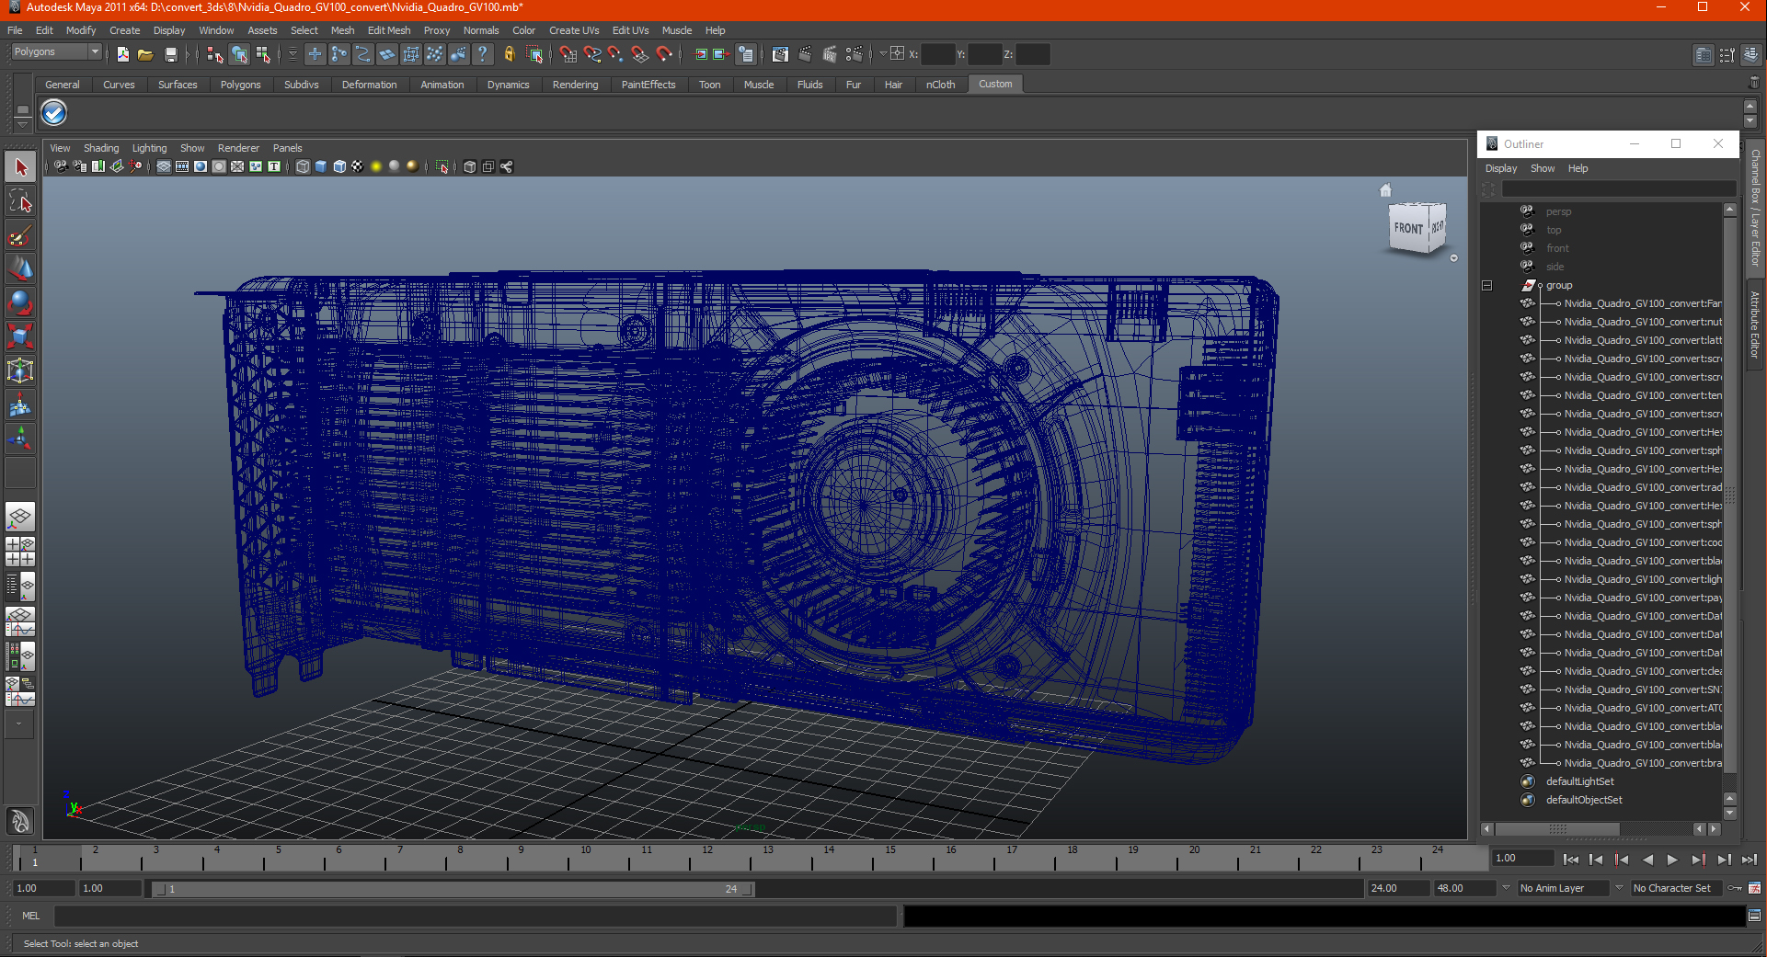1767x957 pixels.
Task: Open the Render View clapperboard icon
Action: 780,54
